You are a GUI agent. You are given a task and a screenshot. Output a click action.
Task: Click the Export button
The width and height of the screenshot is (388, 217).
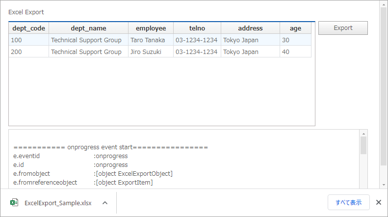coord(343,28)
